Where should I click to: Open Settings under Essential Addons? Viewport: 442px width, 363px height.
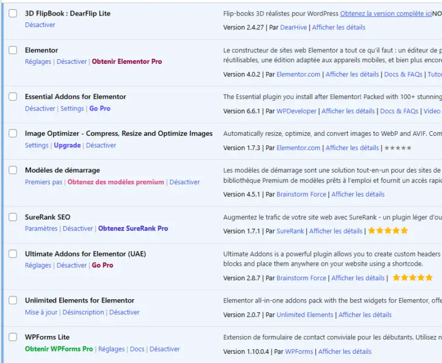coord(72,109)
